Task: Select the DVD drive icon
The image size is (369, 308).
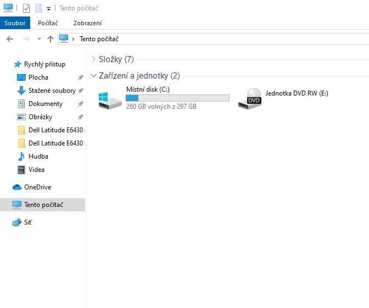Action: pyautogui.click(x=250, y=99)
